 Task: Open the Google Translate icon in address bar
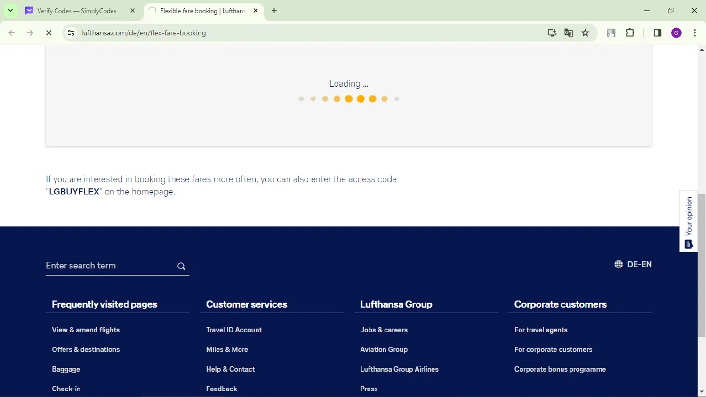[x=569, y=33]
